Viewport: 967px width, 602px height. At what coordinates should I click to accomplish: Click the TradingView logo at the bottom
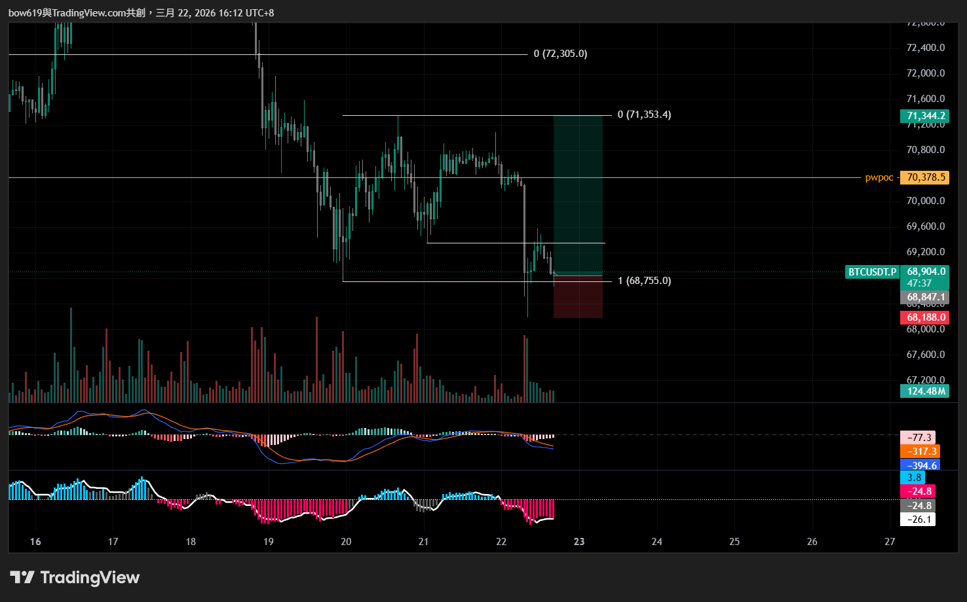pos(75,577)
